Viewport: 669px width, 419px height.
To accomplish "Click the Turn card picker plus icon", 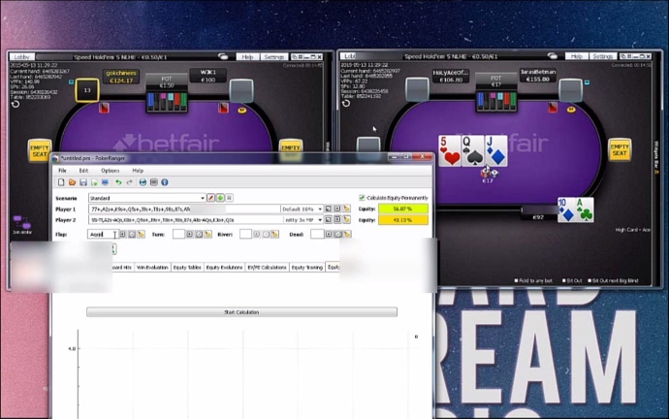I will tap(189, 235).
